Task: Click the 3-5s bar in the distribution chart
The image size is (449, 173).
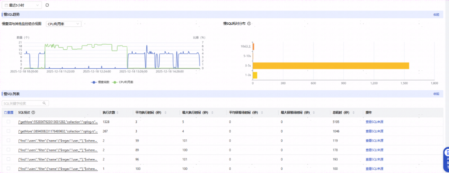Action: coord(331,65)
